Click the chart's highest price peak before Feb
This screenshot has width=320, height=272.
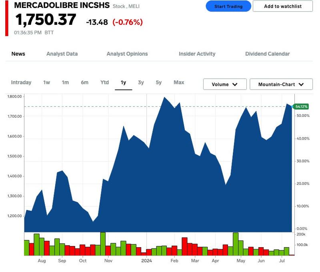(164, 97)
